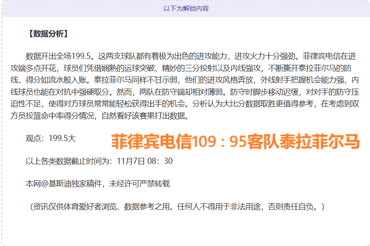The image size is (370, 246).
Task: Click the 【数据分析】 section heading
Action: [48, 34]
